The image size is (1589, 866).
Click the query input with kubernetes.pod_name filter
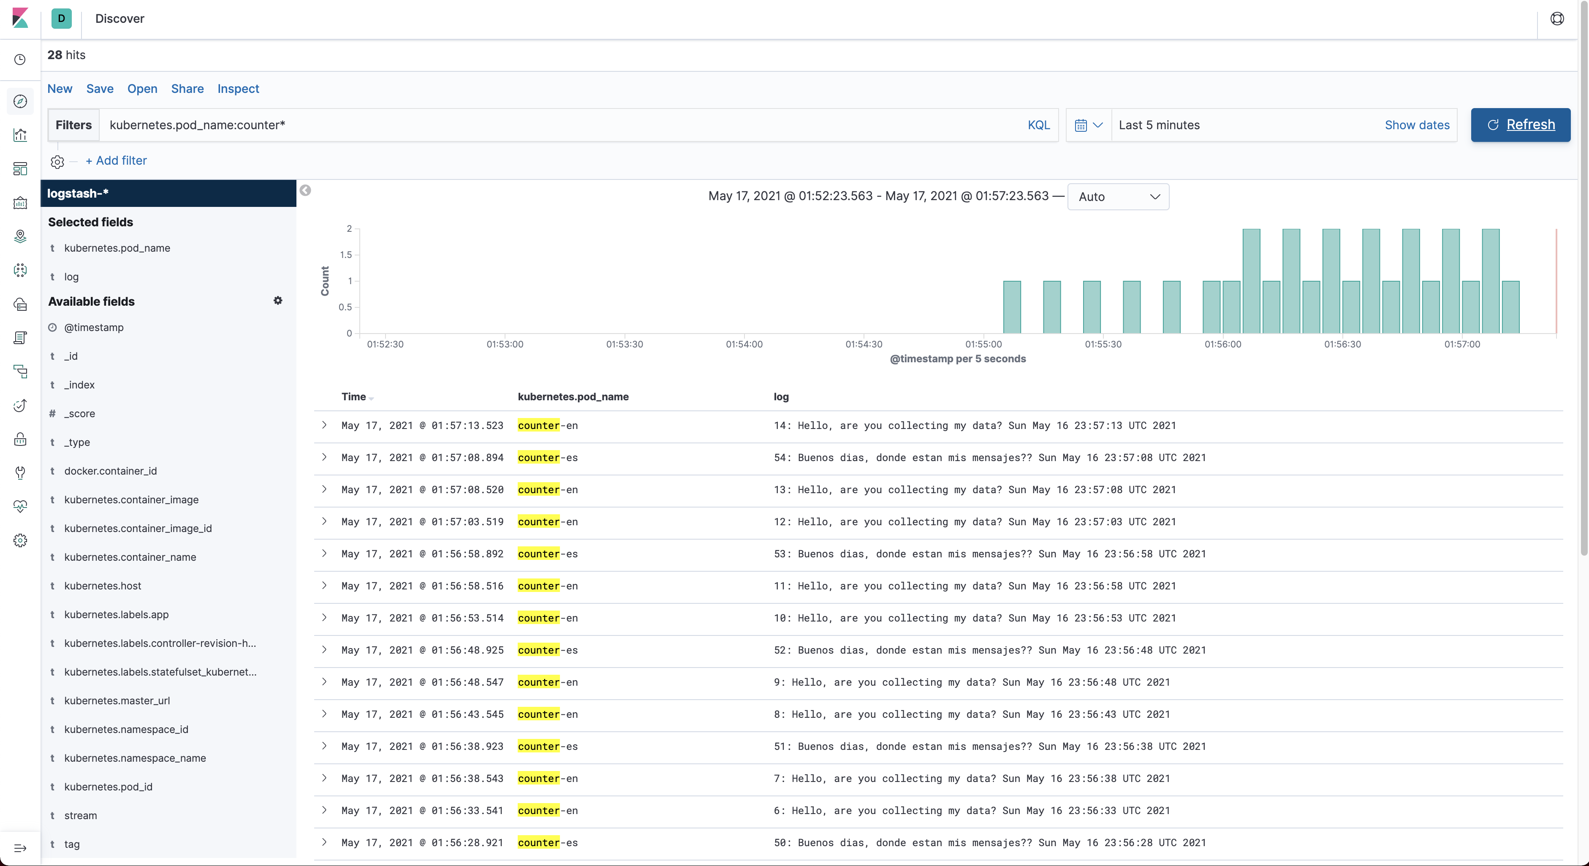click(x=555, y=125)
